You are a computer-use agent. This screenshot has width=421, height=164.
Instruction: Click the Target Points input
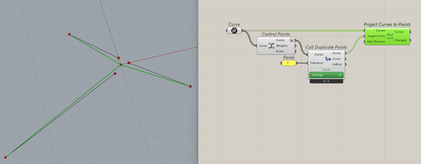click(376, 36)
